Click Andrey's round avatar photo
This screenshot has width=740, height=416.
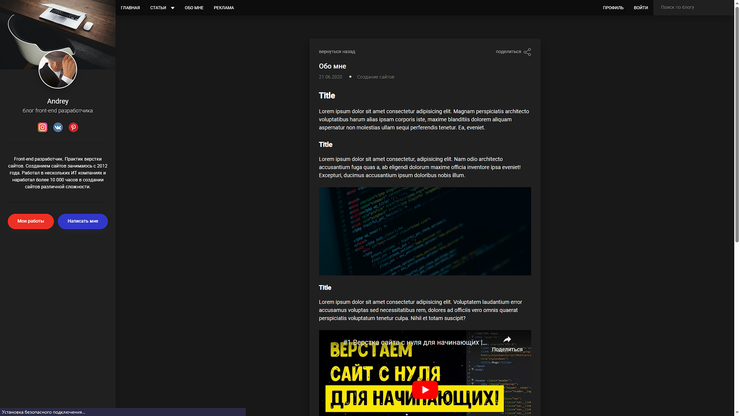[58, 70]
